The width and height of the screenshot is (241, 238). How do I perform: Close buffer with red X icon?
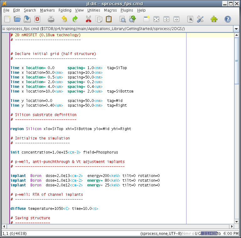(37, 19)
